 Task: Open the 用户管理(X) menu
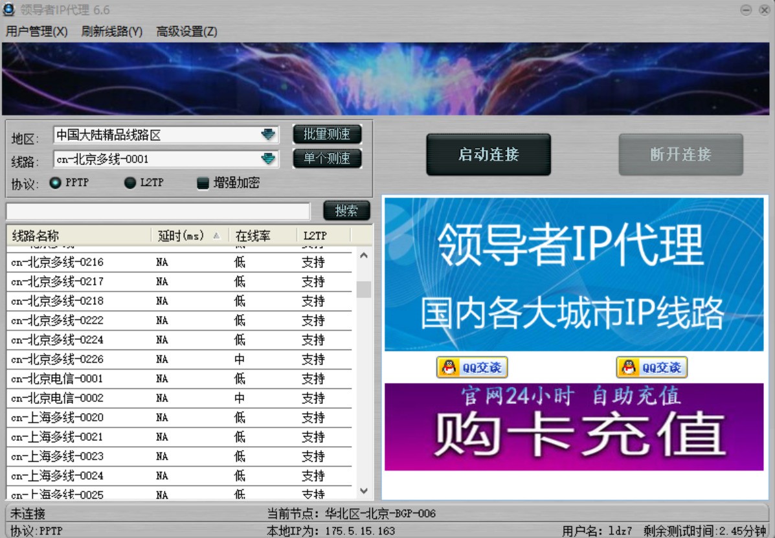click(x=36, y=30)
